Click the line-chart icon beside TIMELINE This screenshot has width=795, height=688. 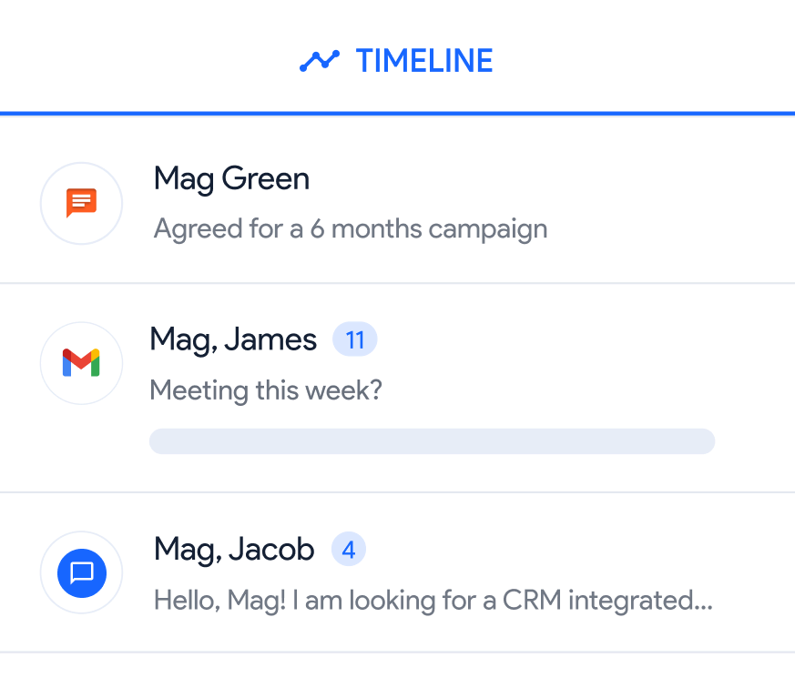click(x=320, y=60)
